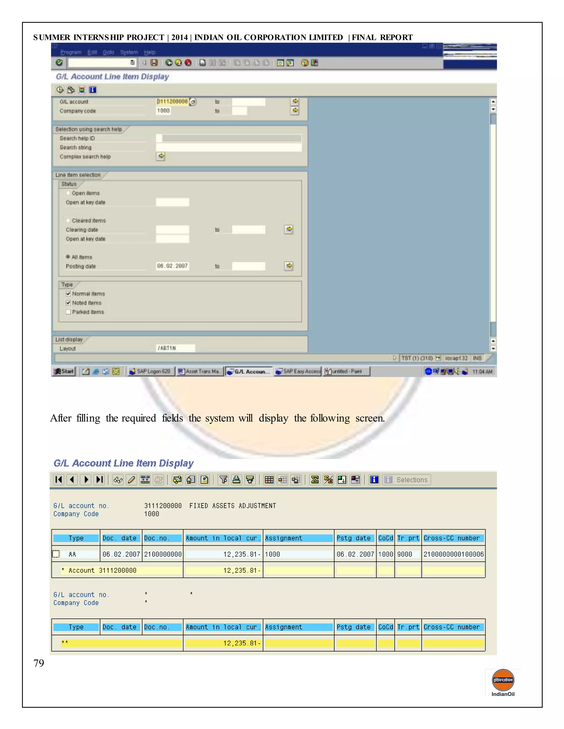The width and height of the screenshot is (564, 729).
Task: Click the Windows Start button
Action: click(x=64, y=371)
